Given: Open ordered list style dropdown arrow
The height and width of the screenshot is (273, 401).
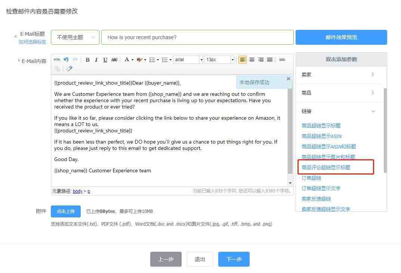Looking at the screenshot, I should (158, 60).
